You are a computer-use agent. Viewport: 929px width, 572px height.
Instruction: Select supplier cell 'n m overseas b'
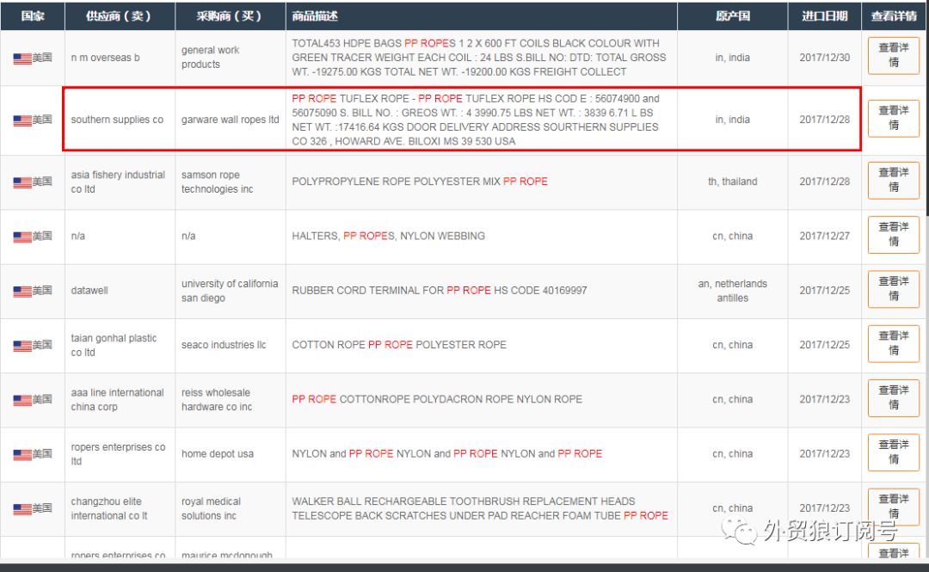point(106,58)
